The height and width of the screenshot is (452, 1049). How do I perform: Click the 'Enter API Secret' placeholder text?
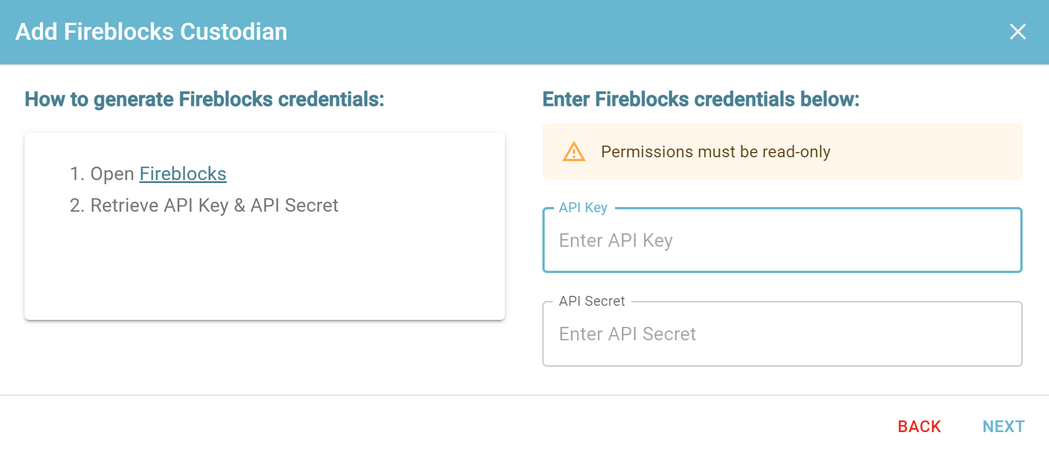(x=627, y=334)
